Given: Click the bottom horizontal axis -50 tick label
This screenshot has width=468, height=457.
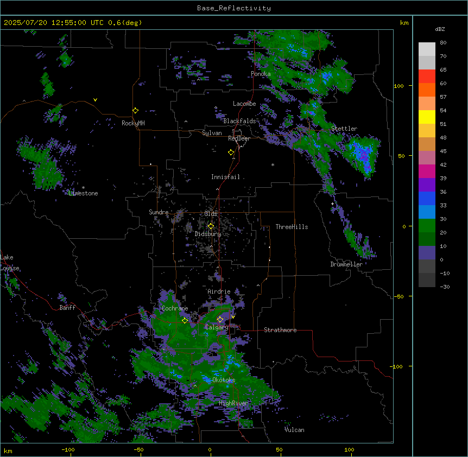Looking at the screenshot, I should coord(138,449).
